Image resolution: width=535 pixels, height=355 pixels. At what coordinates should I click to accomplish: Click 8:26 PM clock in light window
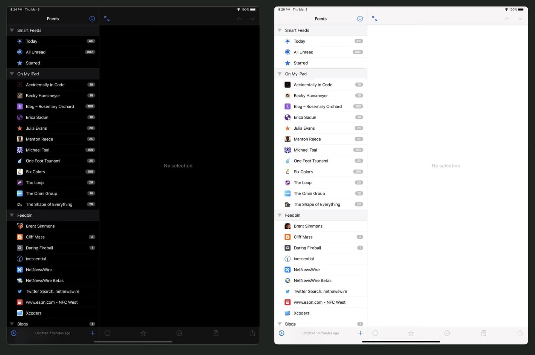(x=284, y=9)
